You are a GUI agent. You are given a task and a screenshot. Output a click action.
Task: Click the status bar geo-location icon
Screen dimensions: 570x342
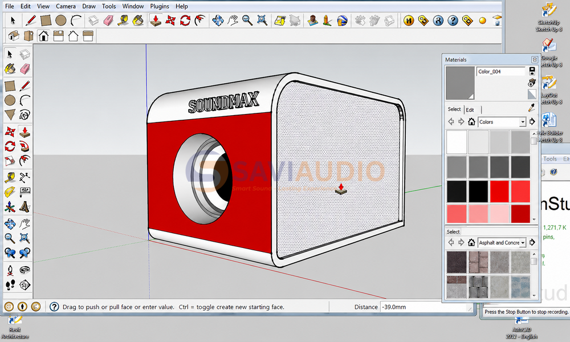pyautogui.click(x=9, y=307)
